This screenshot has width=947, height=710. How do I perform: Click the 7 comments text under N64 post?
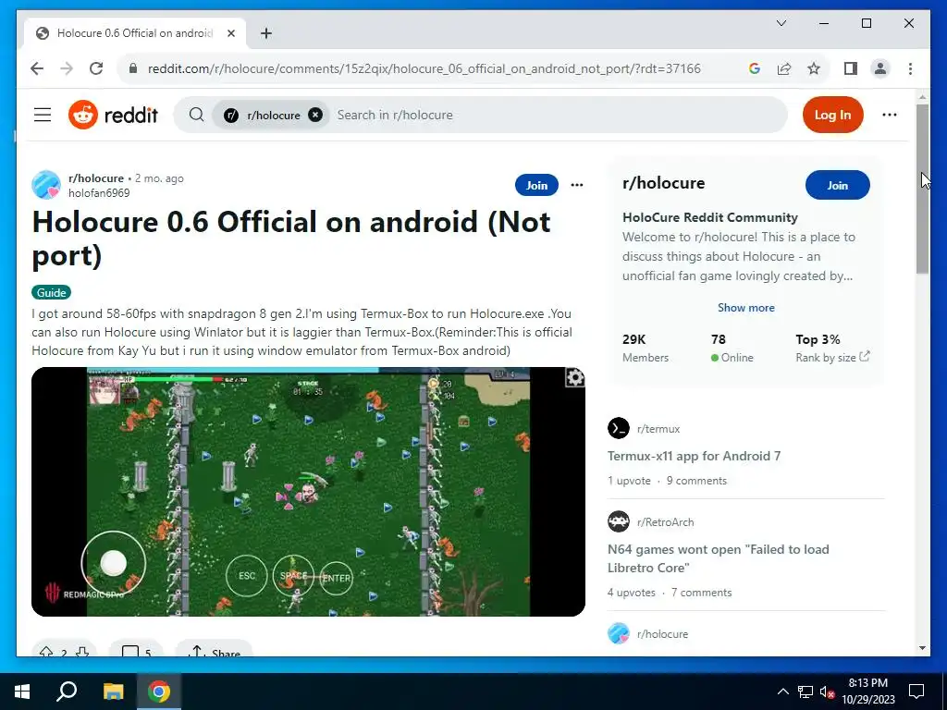701,593
